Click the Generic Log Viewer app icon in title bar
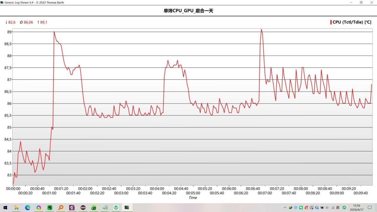 pos(2,3)
